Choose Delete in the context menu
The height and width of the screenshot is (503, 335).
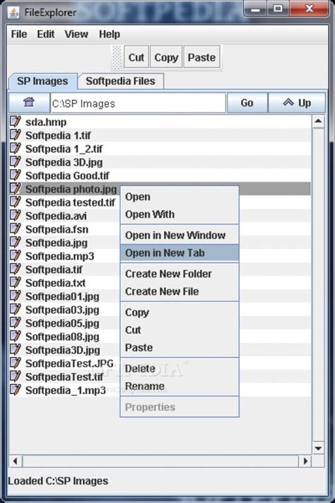pyautogui.click(x=180, y=369)
